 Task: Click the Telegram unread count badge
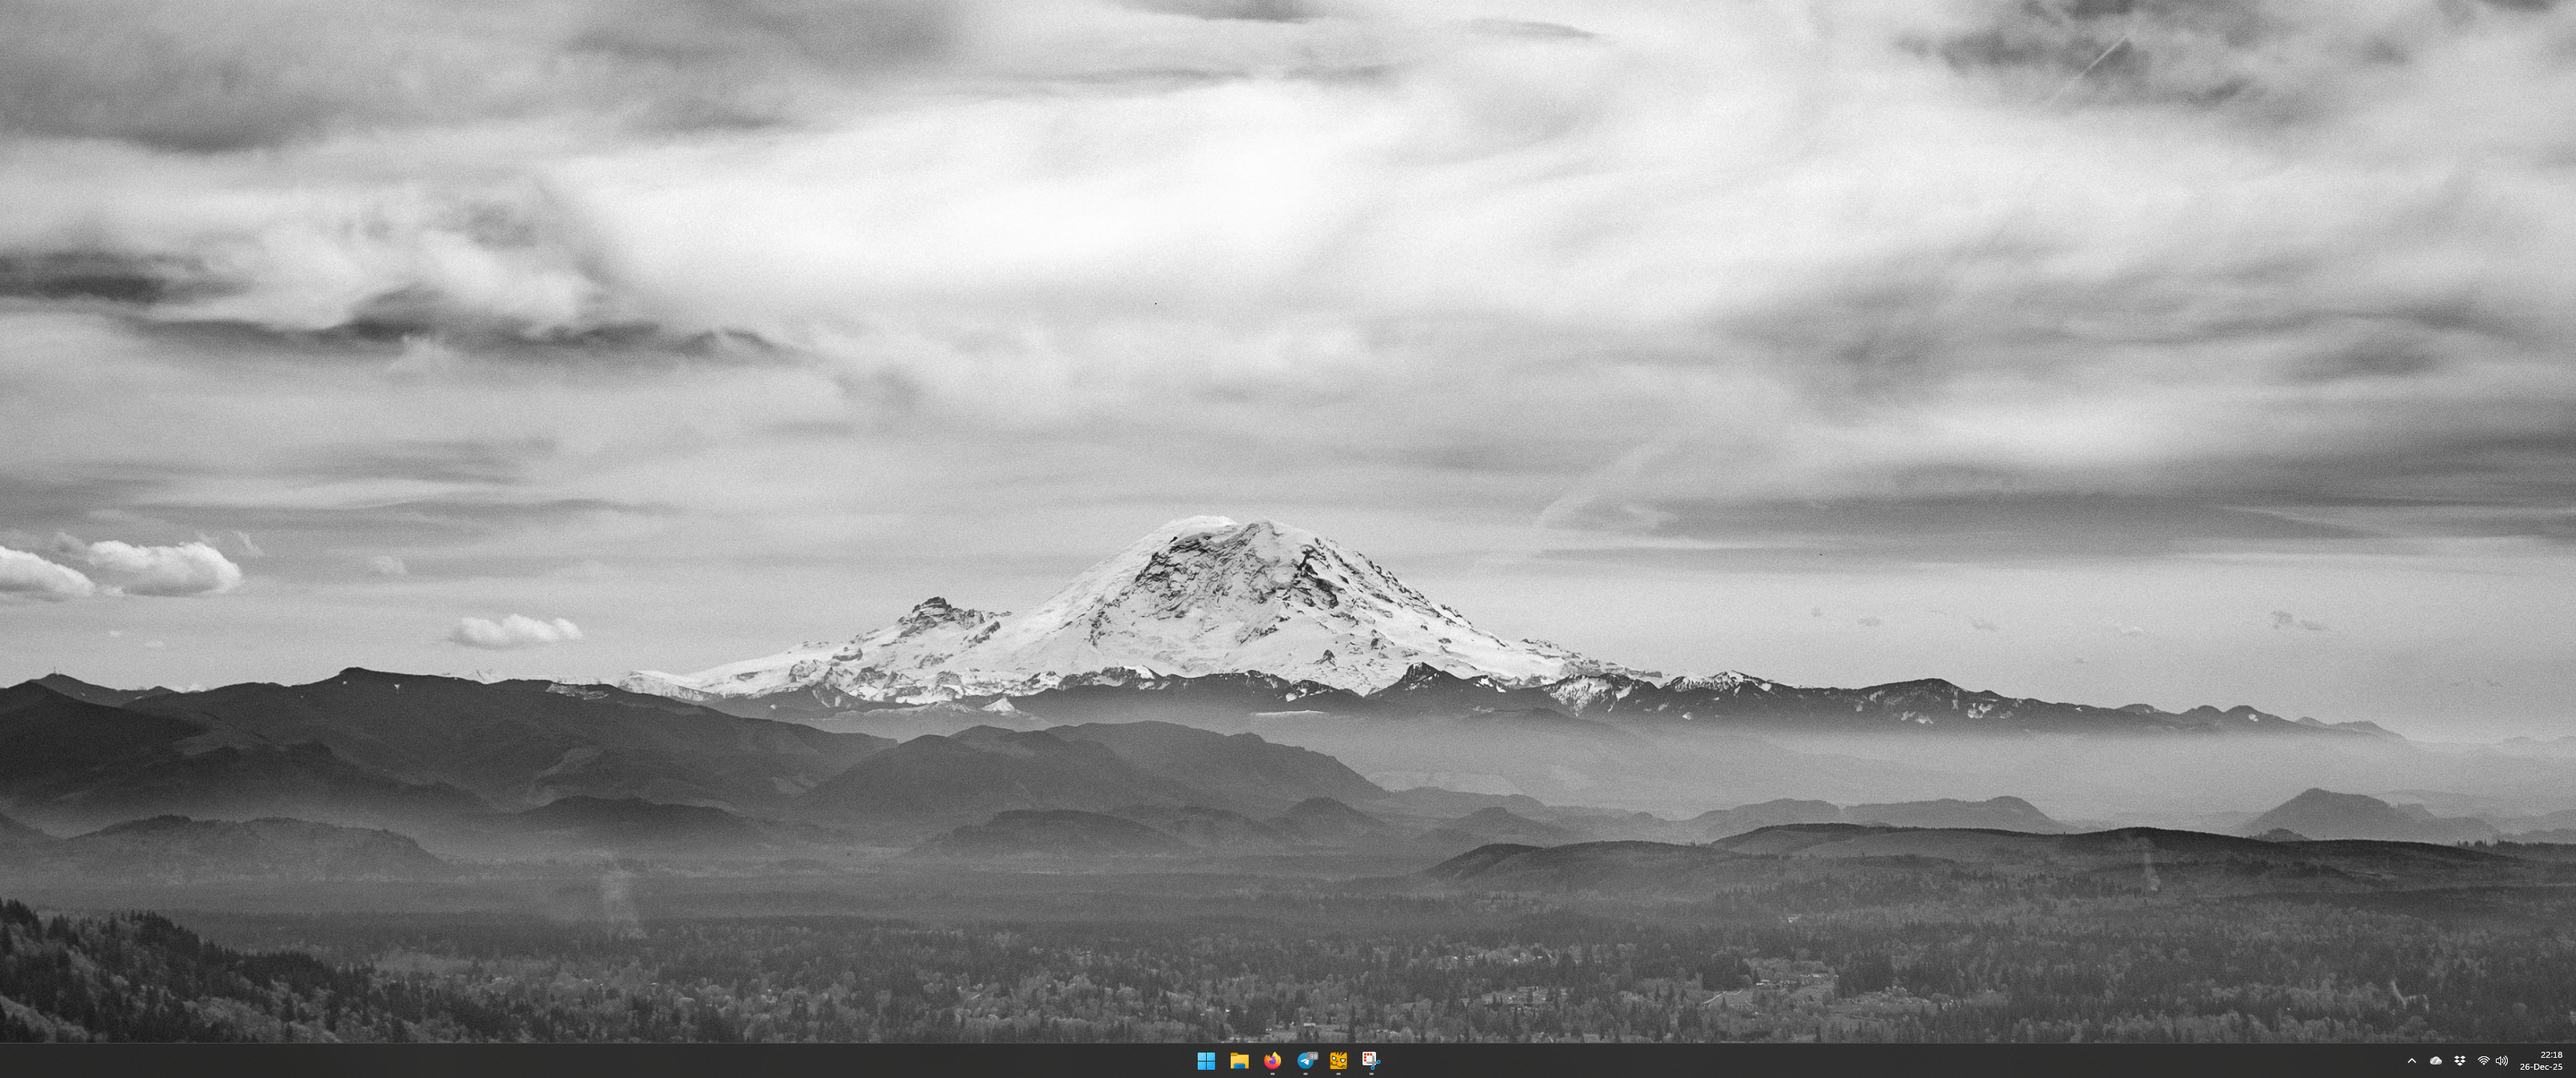(x=1312, y=1056)
